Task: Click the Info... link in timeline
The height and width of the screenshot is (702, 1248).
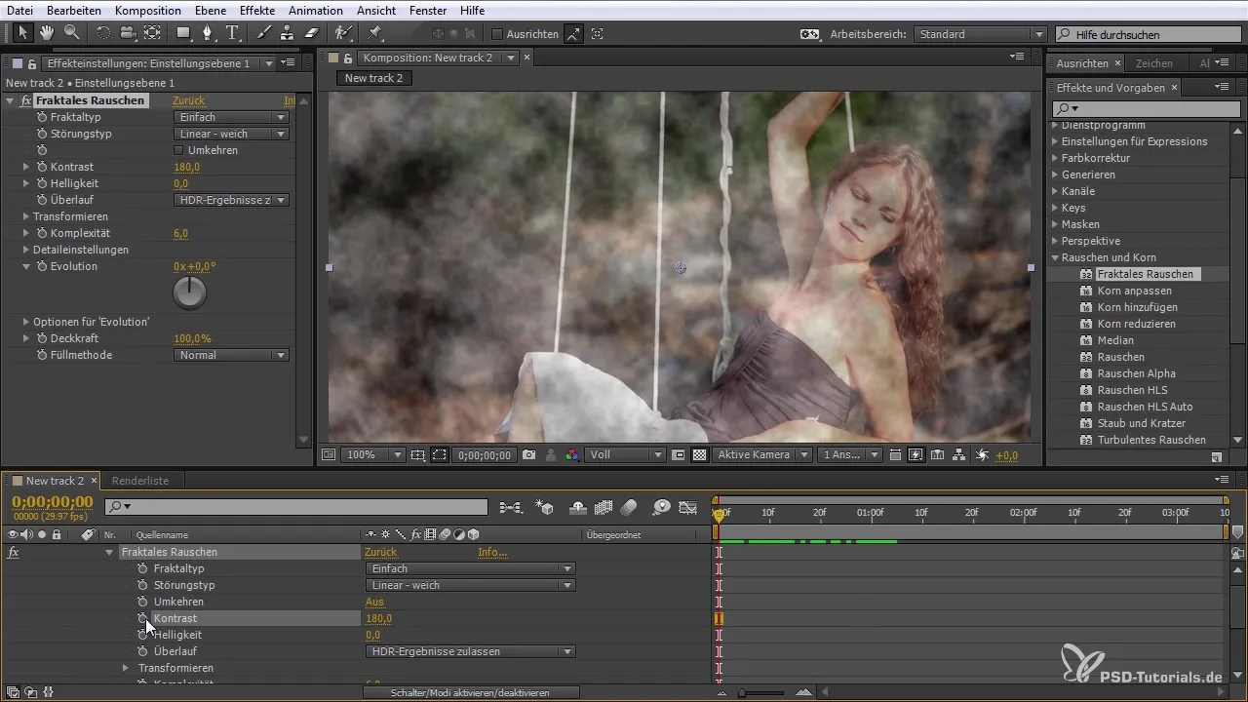Action: click(x=492, y=552)
